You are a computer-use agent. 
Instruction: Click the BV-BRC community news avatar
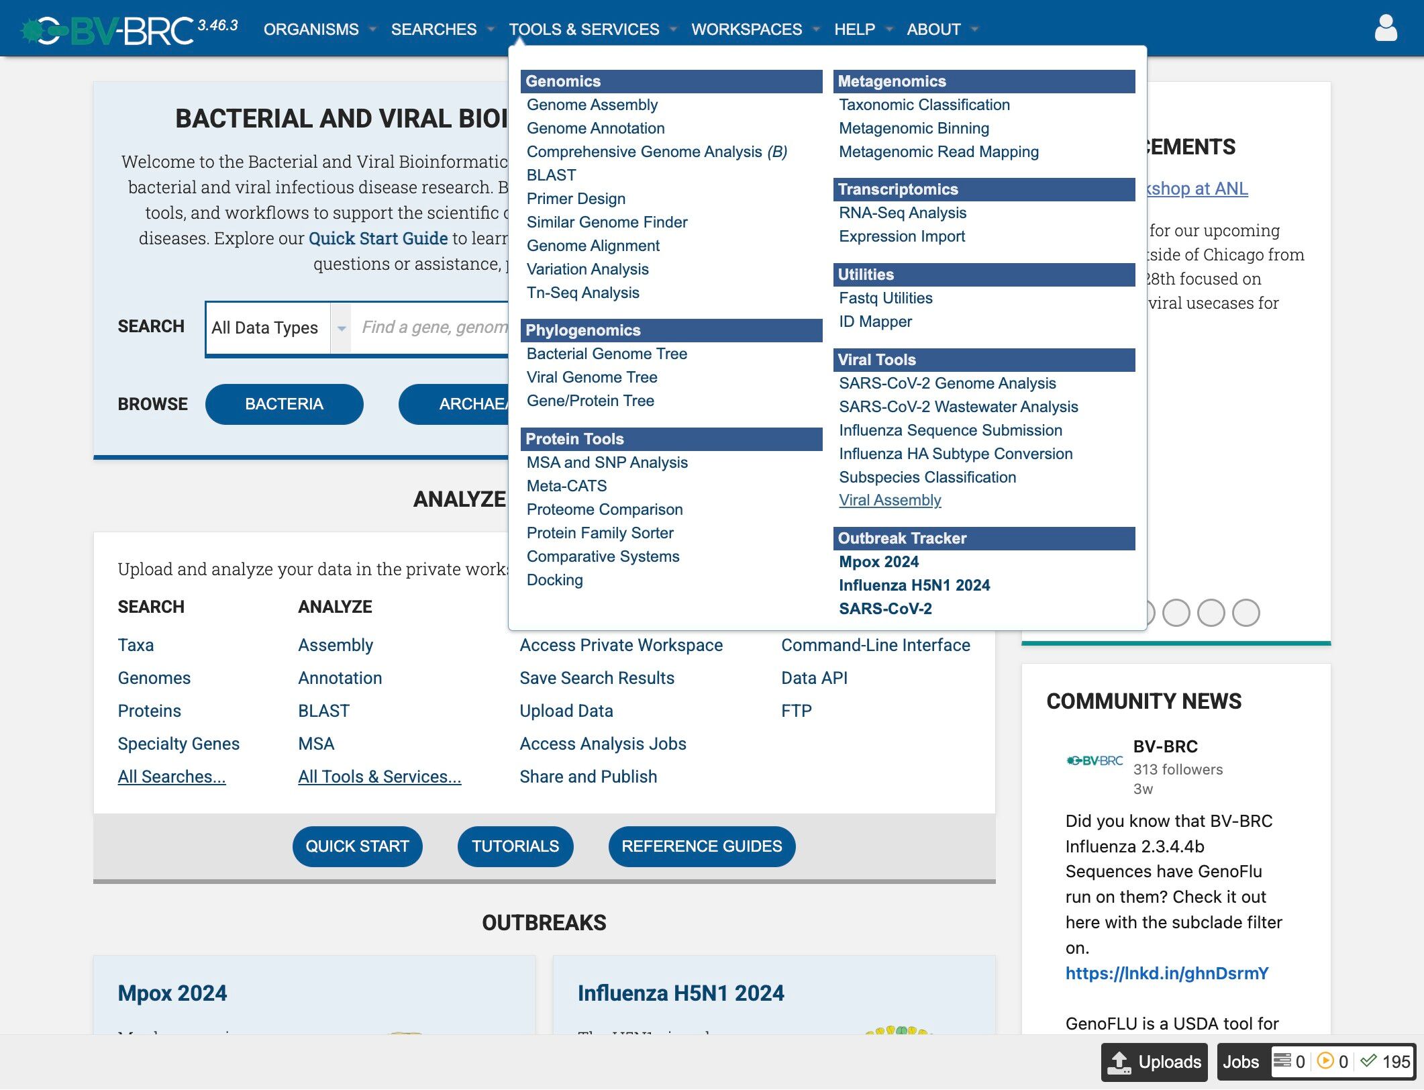(x=1095, y=760)
